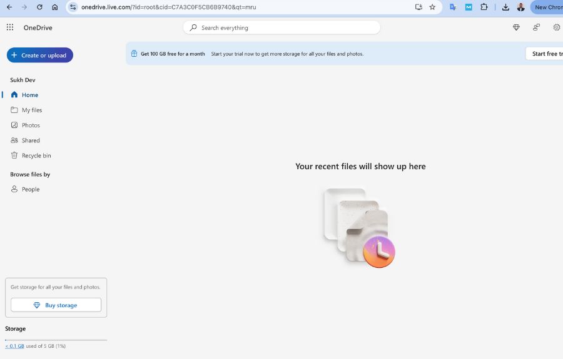563x359 pixels.
Task: Click the Home house icon
Action: point(14,94)
